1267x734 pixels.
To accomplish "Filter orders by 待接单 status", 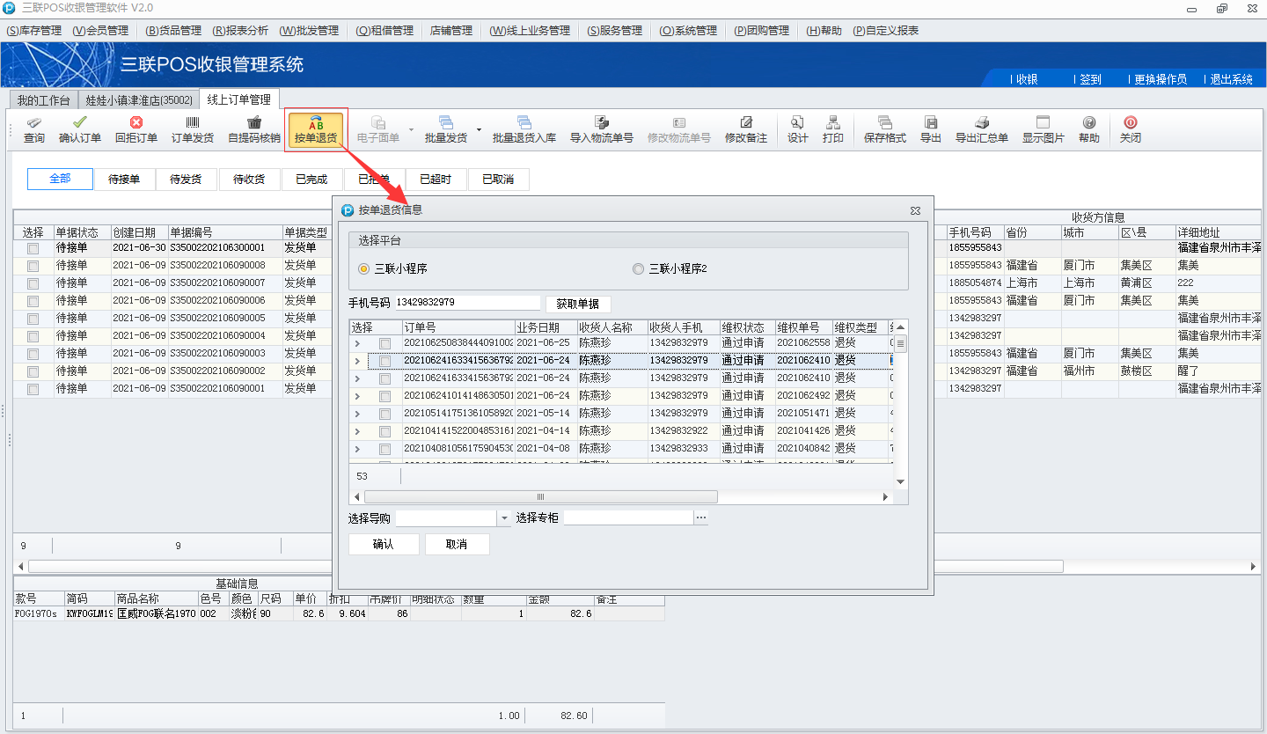I will coord(124,180).
